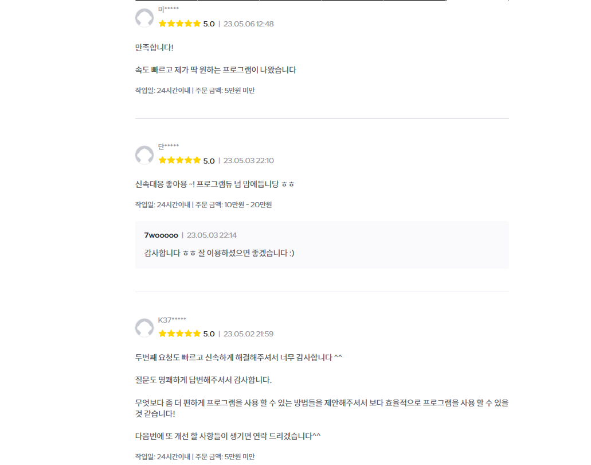Click the review text beginning 신속대응 좋아용
This screenshot has height=465, width=591.
point(215,184)
